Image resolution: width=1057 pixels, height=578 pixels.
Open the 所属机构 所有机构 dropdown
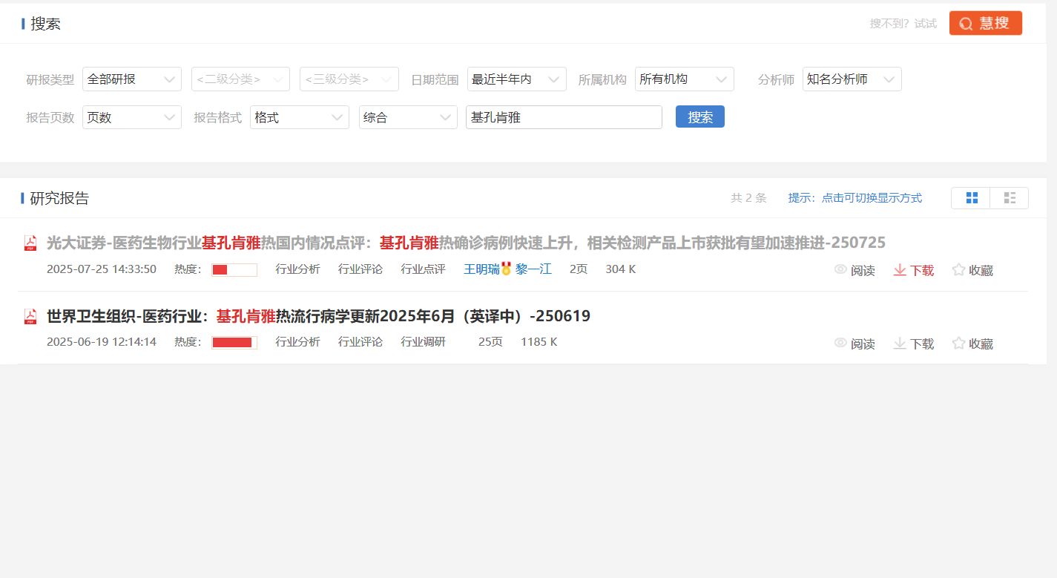(684, 79)
